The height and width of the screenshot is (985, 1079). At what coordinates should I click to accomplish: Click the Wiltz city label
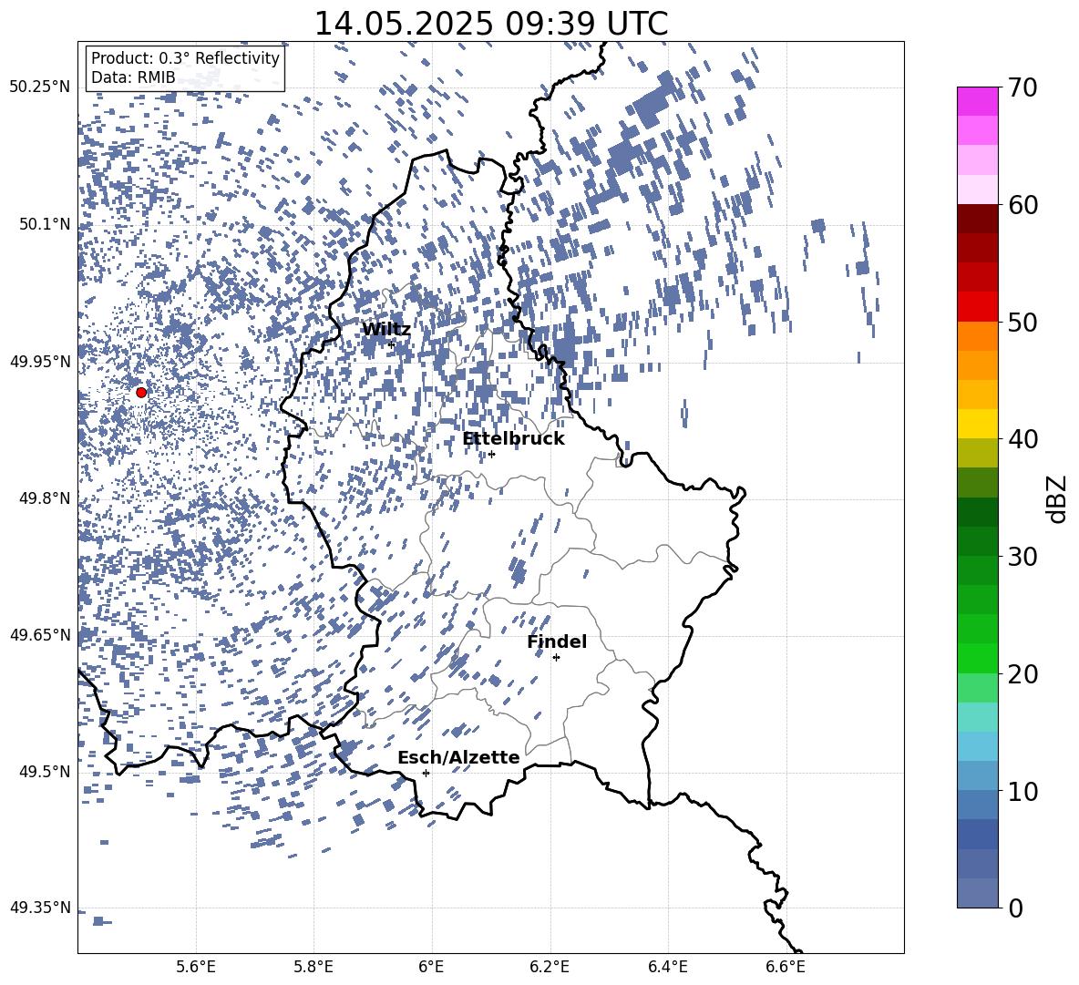pyautogui.click(x=386, y=330)
